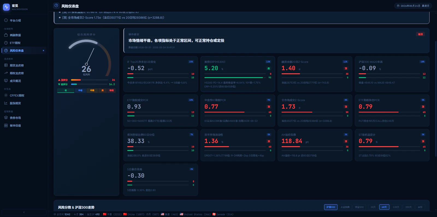Click the ST投机温度计 card title

(367, 135)
